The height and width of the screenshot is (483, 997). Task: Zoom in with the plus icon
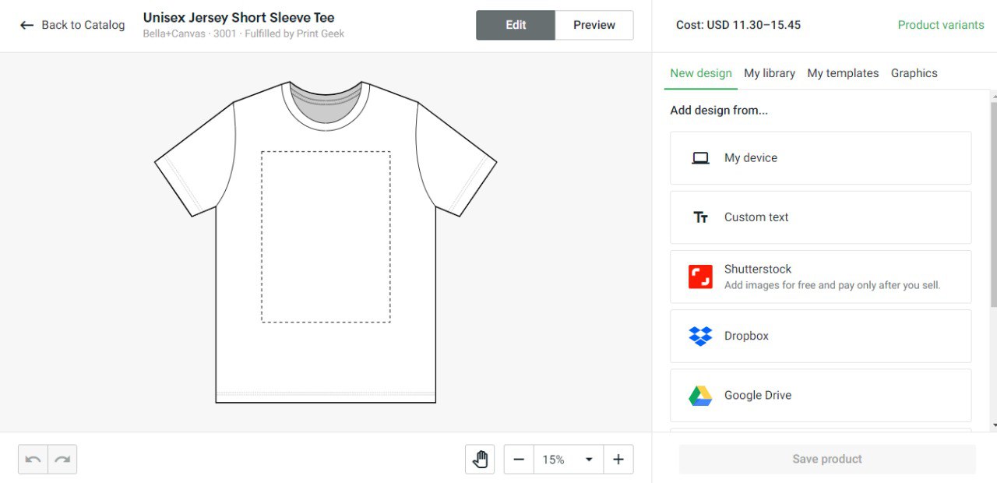tap(618, 460)
